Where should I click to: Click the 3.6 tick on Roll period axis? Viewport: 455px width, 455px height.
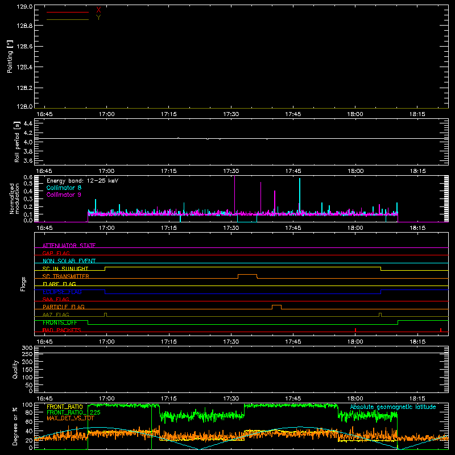[x=28, y=161]
